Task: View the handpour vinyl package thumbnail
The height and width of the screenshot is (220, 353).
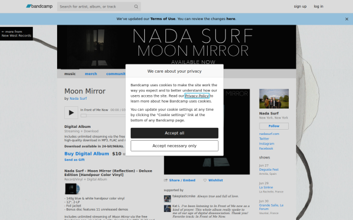Action: 72,189
